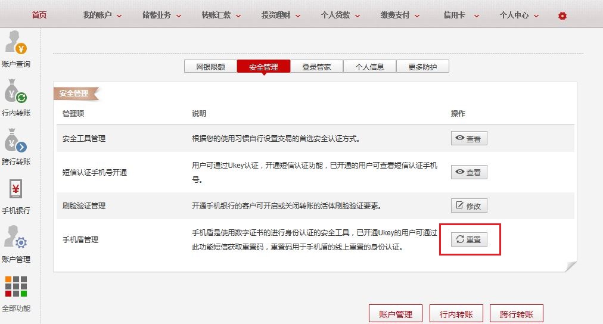Screen dimensions: 603x324
Task: Expand the 我的账户 dropdown menu
Action: tap(102, 15)
